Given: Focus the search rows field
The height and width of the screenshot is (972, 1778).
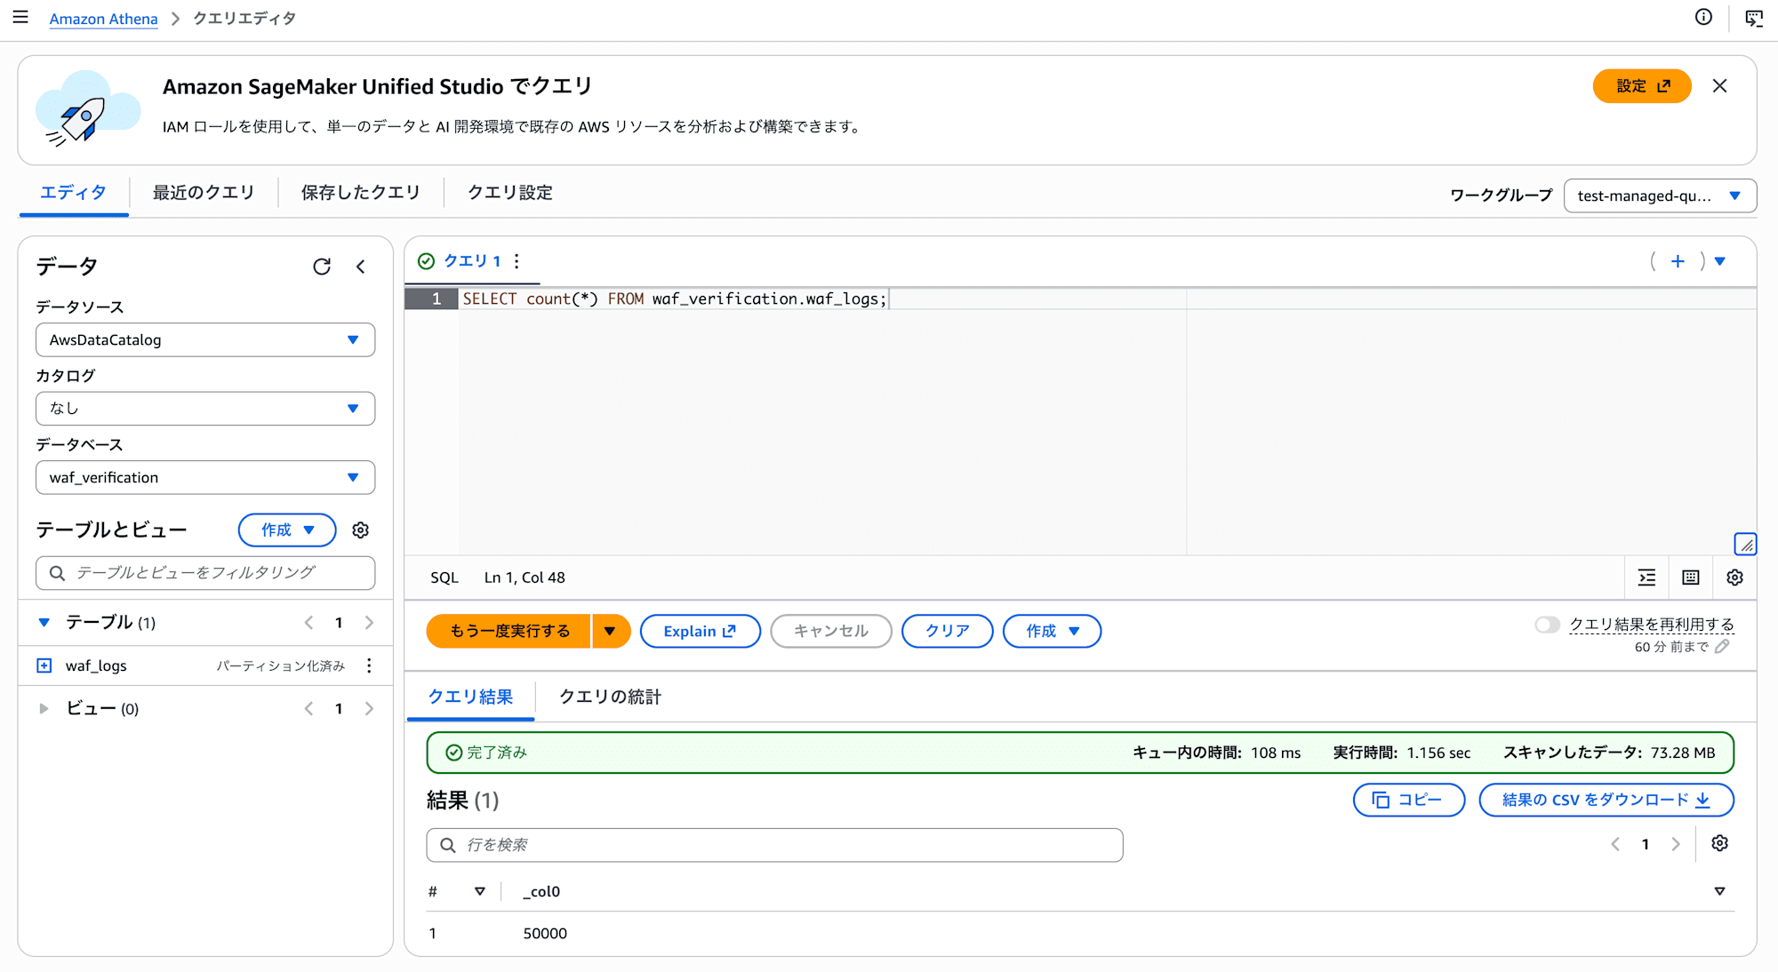Looking at the screenshot, I should pyautogui.click(x=774, y=845).
